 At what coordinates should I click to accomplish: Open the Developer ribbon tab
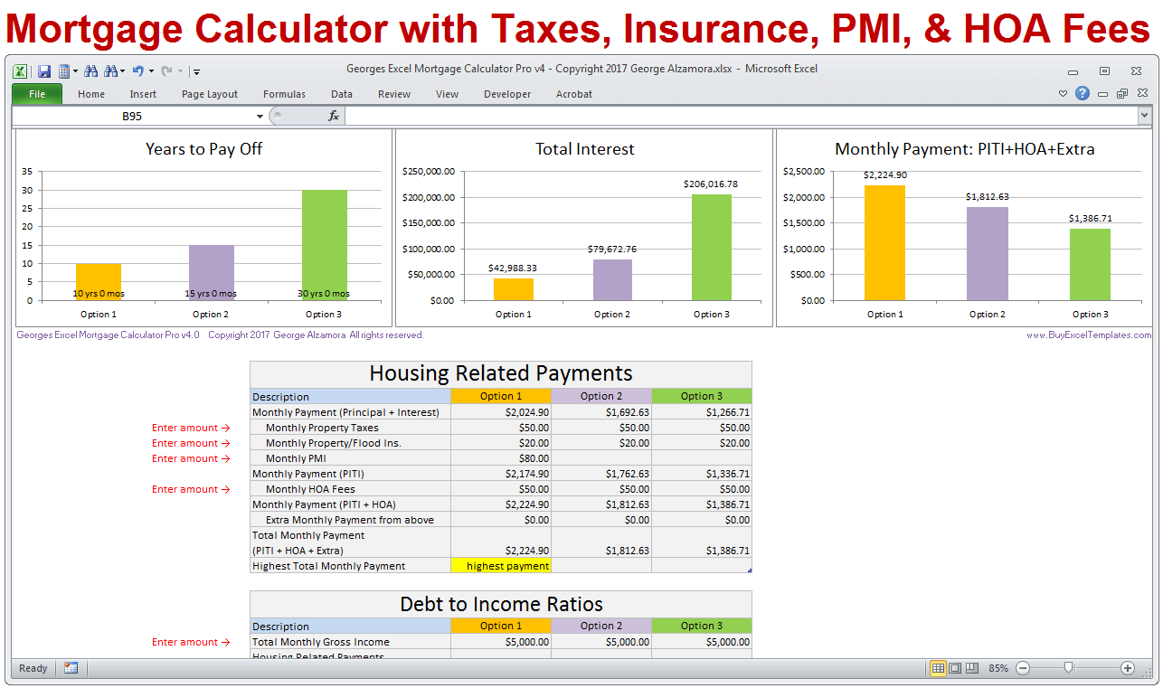pyautogui.click(x=506, y=94)
